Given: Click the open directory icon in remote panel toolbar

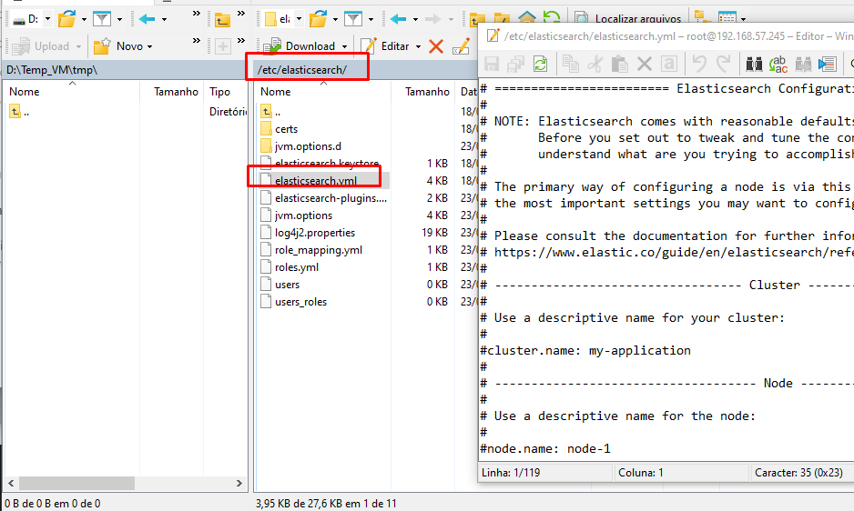Looking at the screenshot, I should [x=318, y=19].
